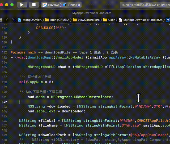This screenshot has width=170, height=144.
Task: Click line number 146 in the gutter
Action: coord(4,121)
